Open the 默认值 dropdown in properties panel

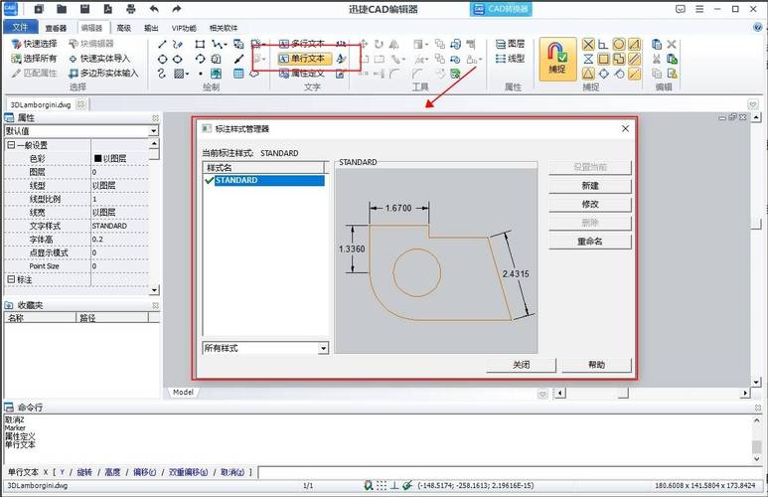(x=153, y=131)
